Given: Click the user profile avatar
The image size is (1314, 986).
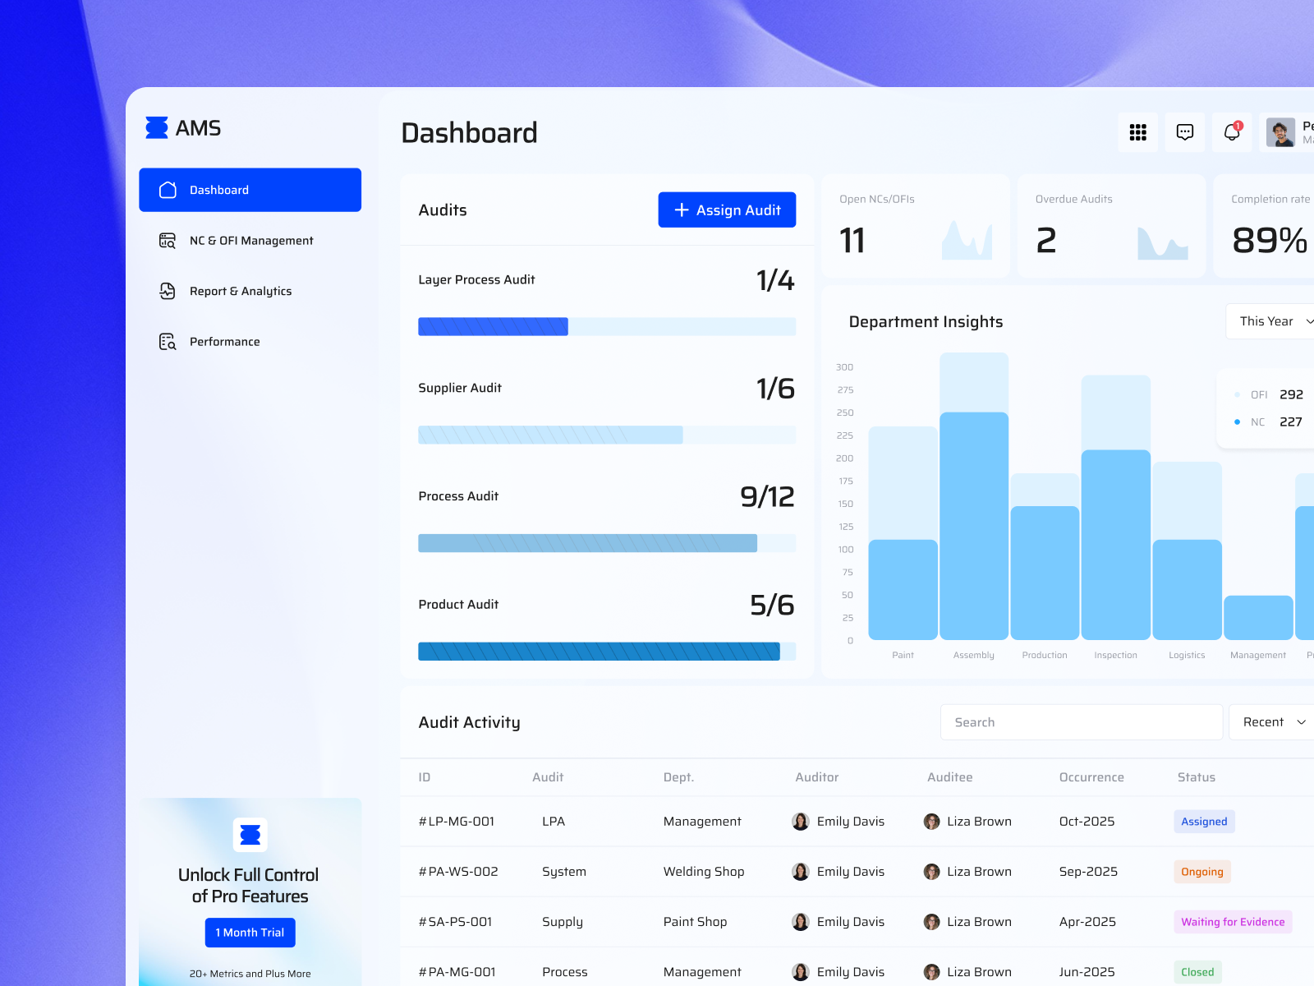Looking at the screenshot, I should tap(1280, 132).
